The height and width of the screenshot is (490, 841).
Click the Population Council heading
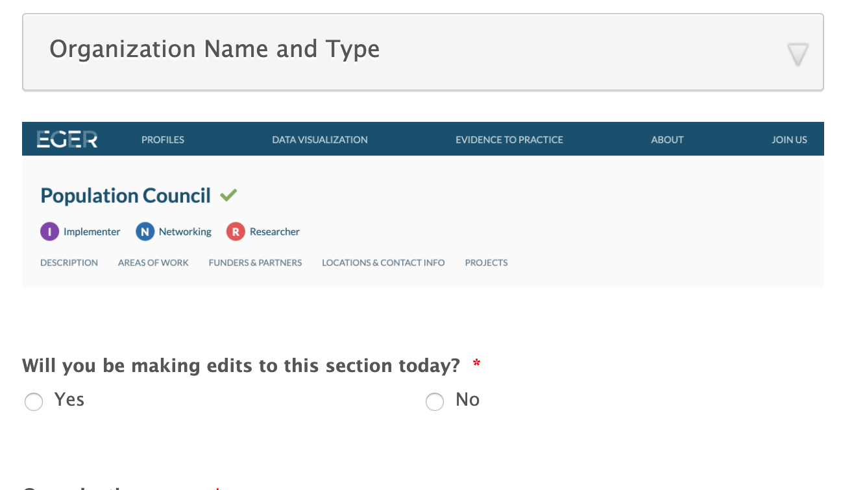pyautogui.click(x=125, y=196)
